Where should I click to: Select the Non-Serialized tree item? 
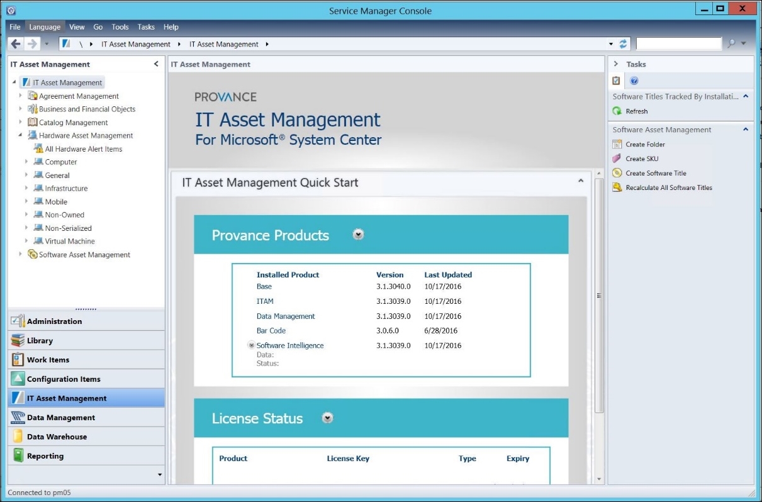[x=68, y=228]
